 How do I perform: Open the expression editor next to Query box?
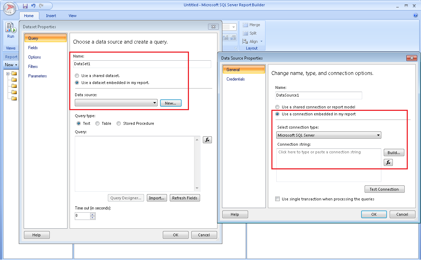click(x=207, y=140)
